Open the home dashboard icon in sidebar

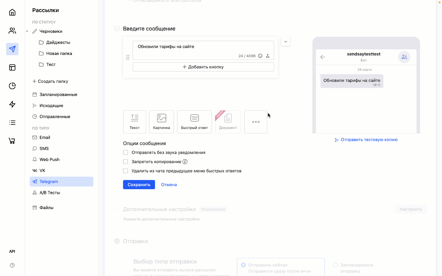pos(12,12)
